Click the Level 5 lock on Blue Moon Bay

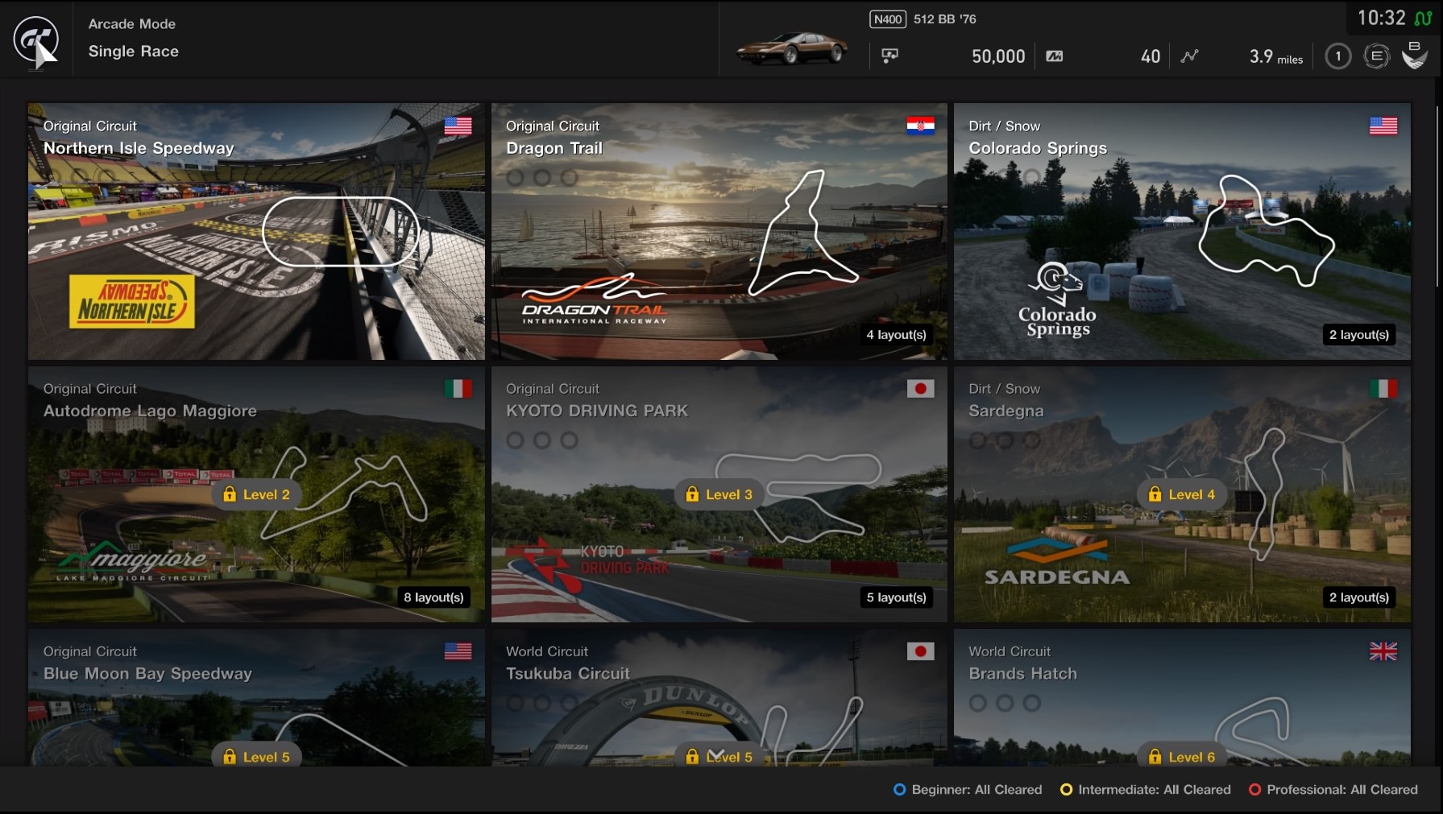pyautogui.click(x=255, y=755)
